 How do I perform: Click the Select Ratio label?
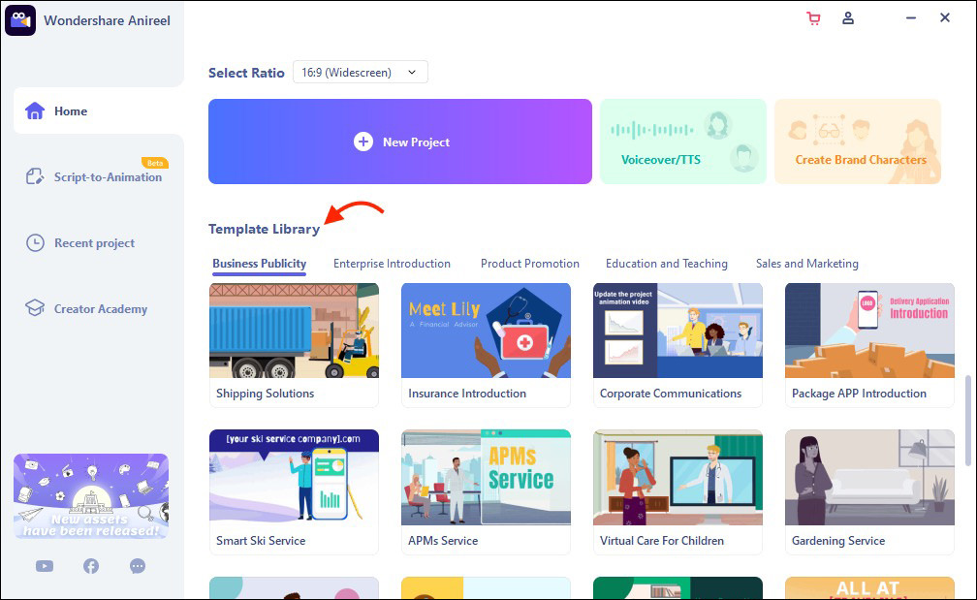coord(246,73)
